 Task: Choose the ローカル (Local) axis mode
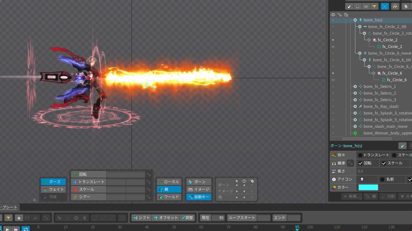[x=169, y=182]
